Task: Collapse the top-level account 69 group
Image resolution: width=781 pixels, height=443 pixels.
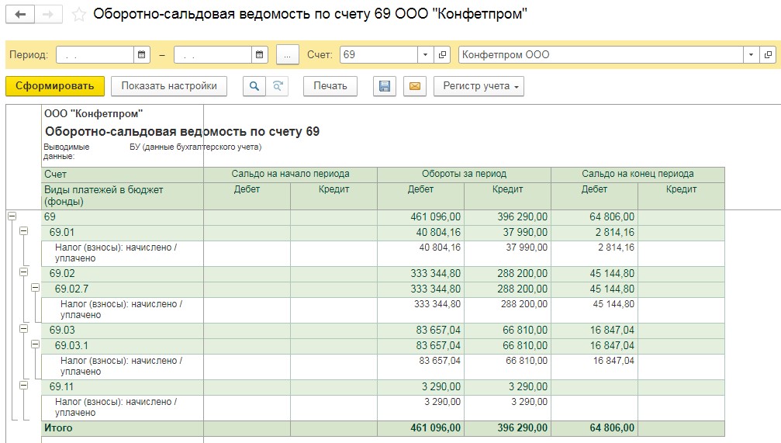Action: (12, 216)
